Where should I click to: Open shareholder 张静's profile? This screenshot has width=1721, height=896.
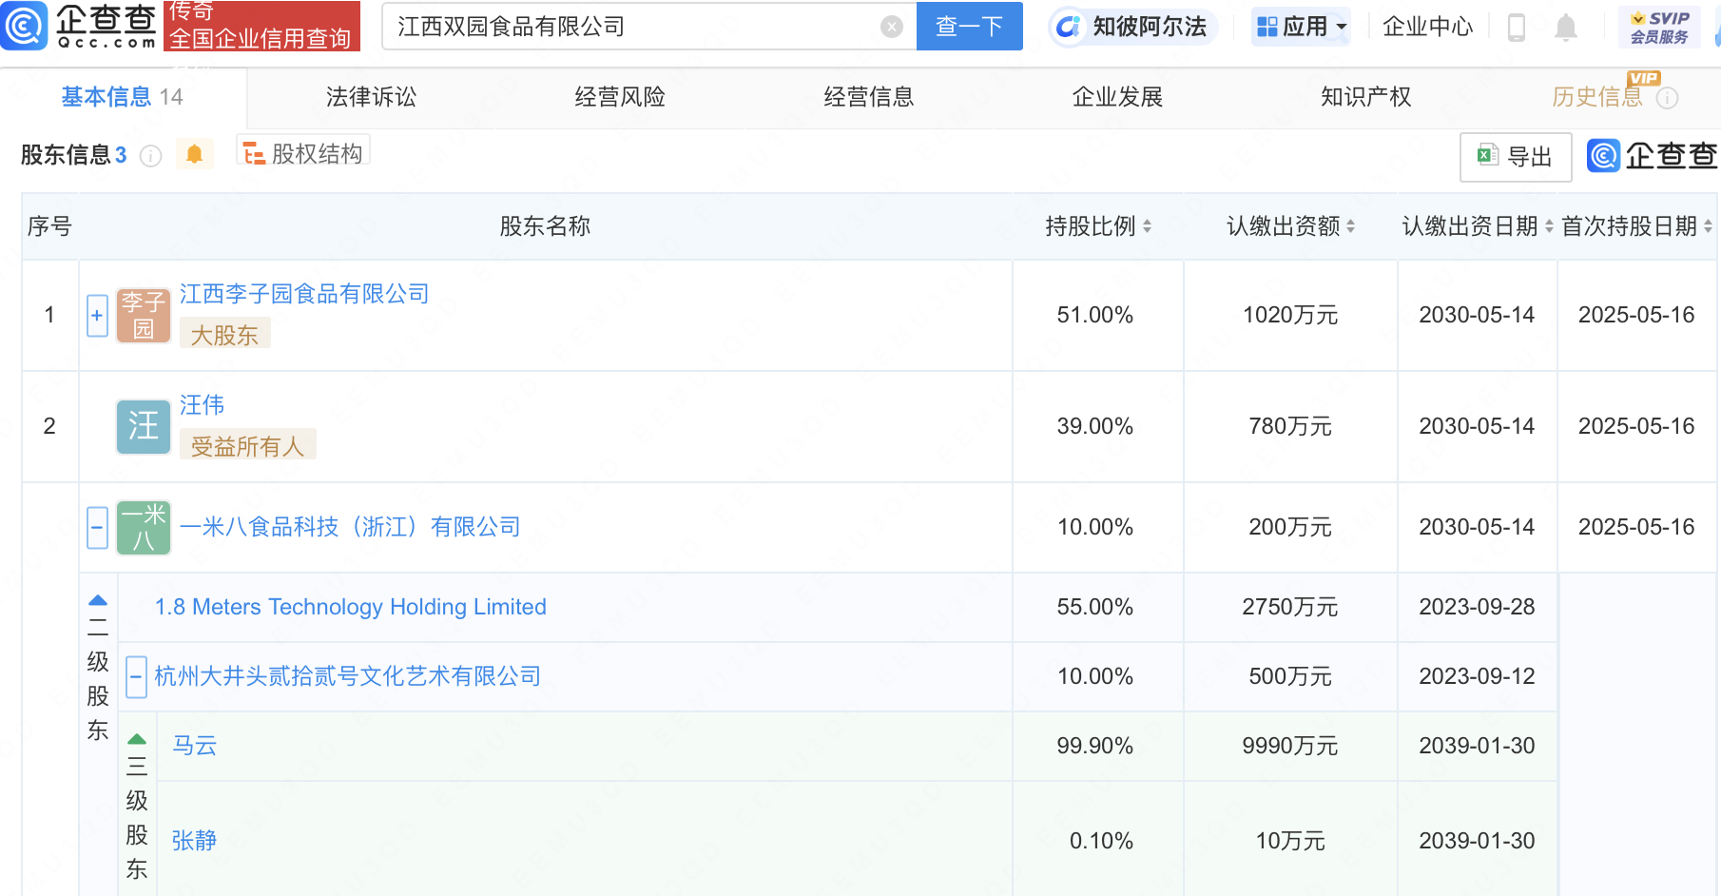pos(195,841)
